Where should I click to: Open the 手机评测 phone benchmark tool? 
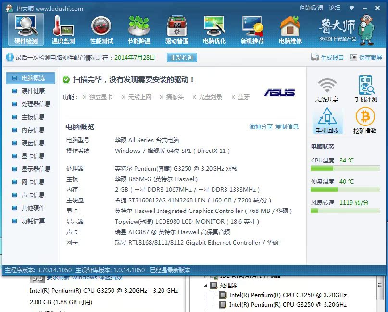coord(365,89)
